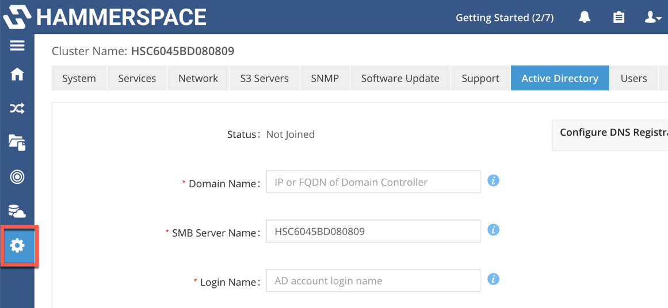
Task: Switch to the Software Update tab
Action: [400, 78]
